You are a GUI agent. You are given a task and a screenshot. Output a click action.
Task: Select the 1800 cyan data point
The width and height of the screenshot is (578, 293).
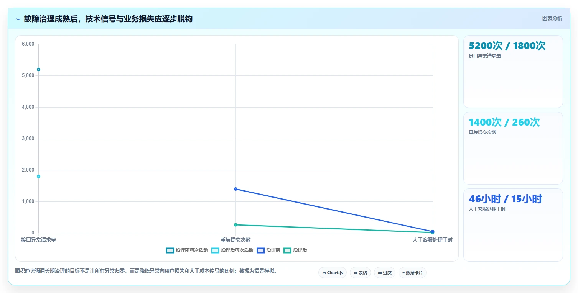pos(38,176)
